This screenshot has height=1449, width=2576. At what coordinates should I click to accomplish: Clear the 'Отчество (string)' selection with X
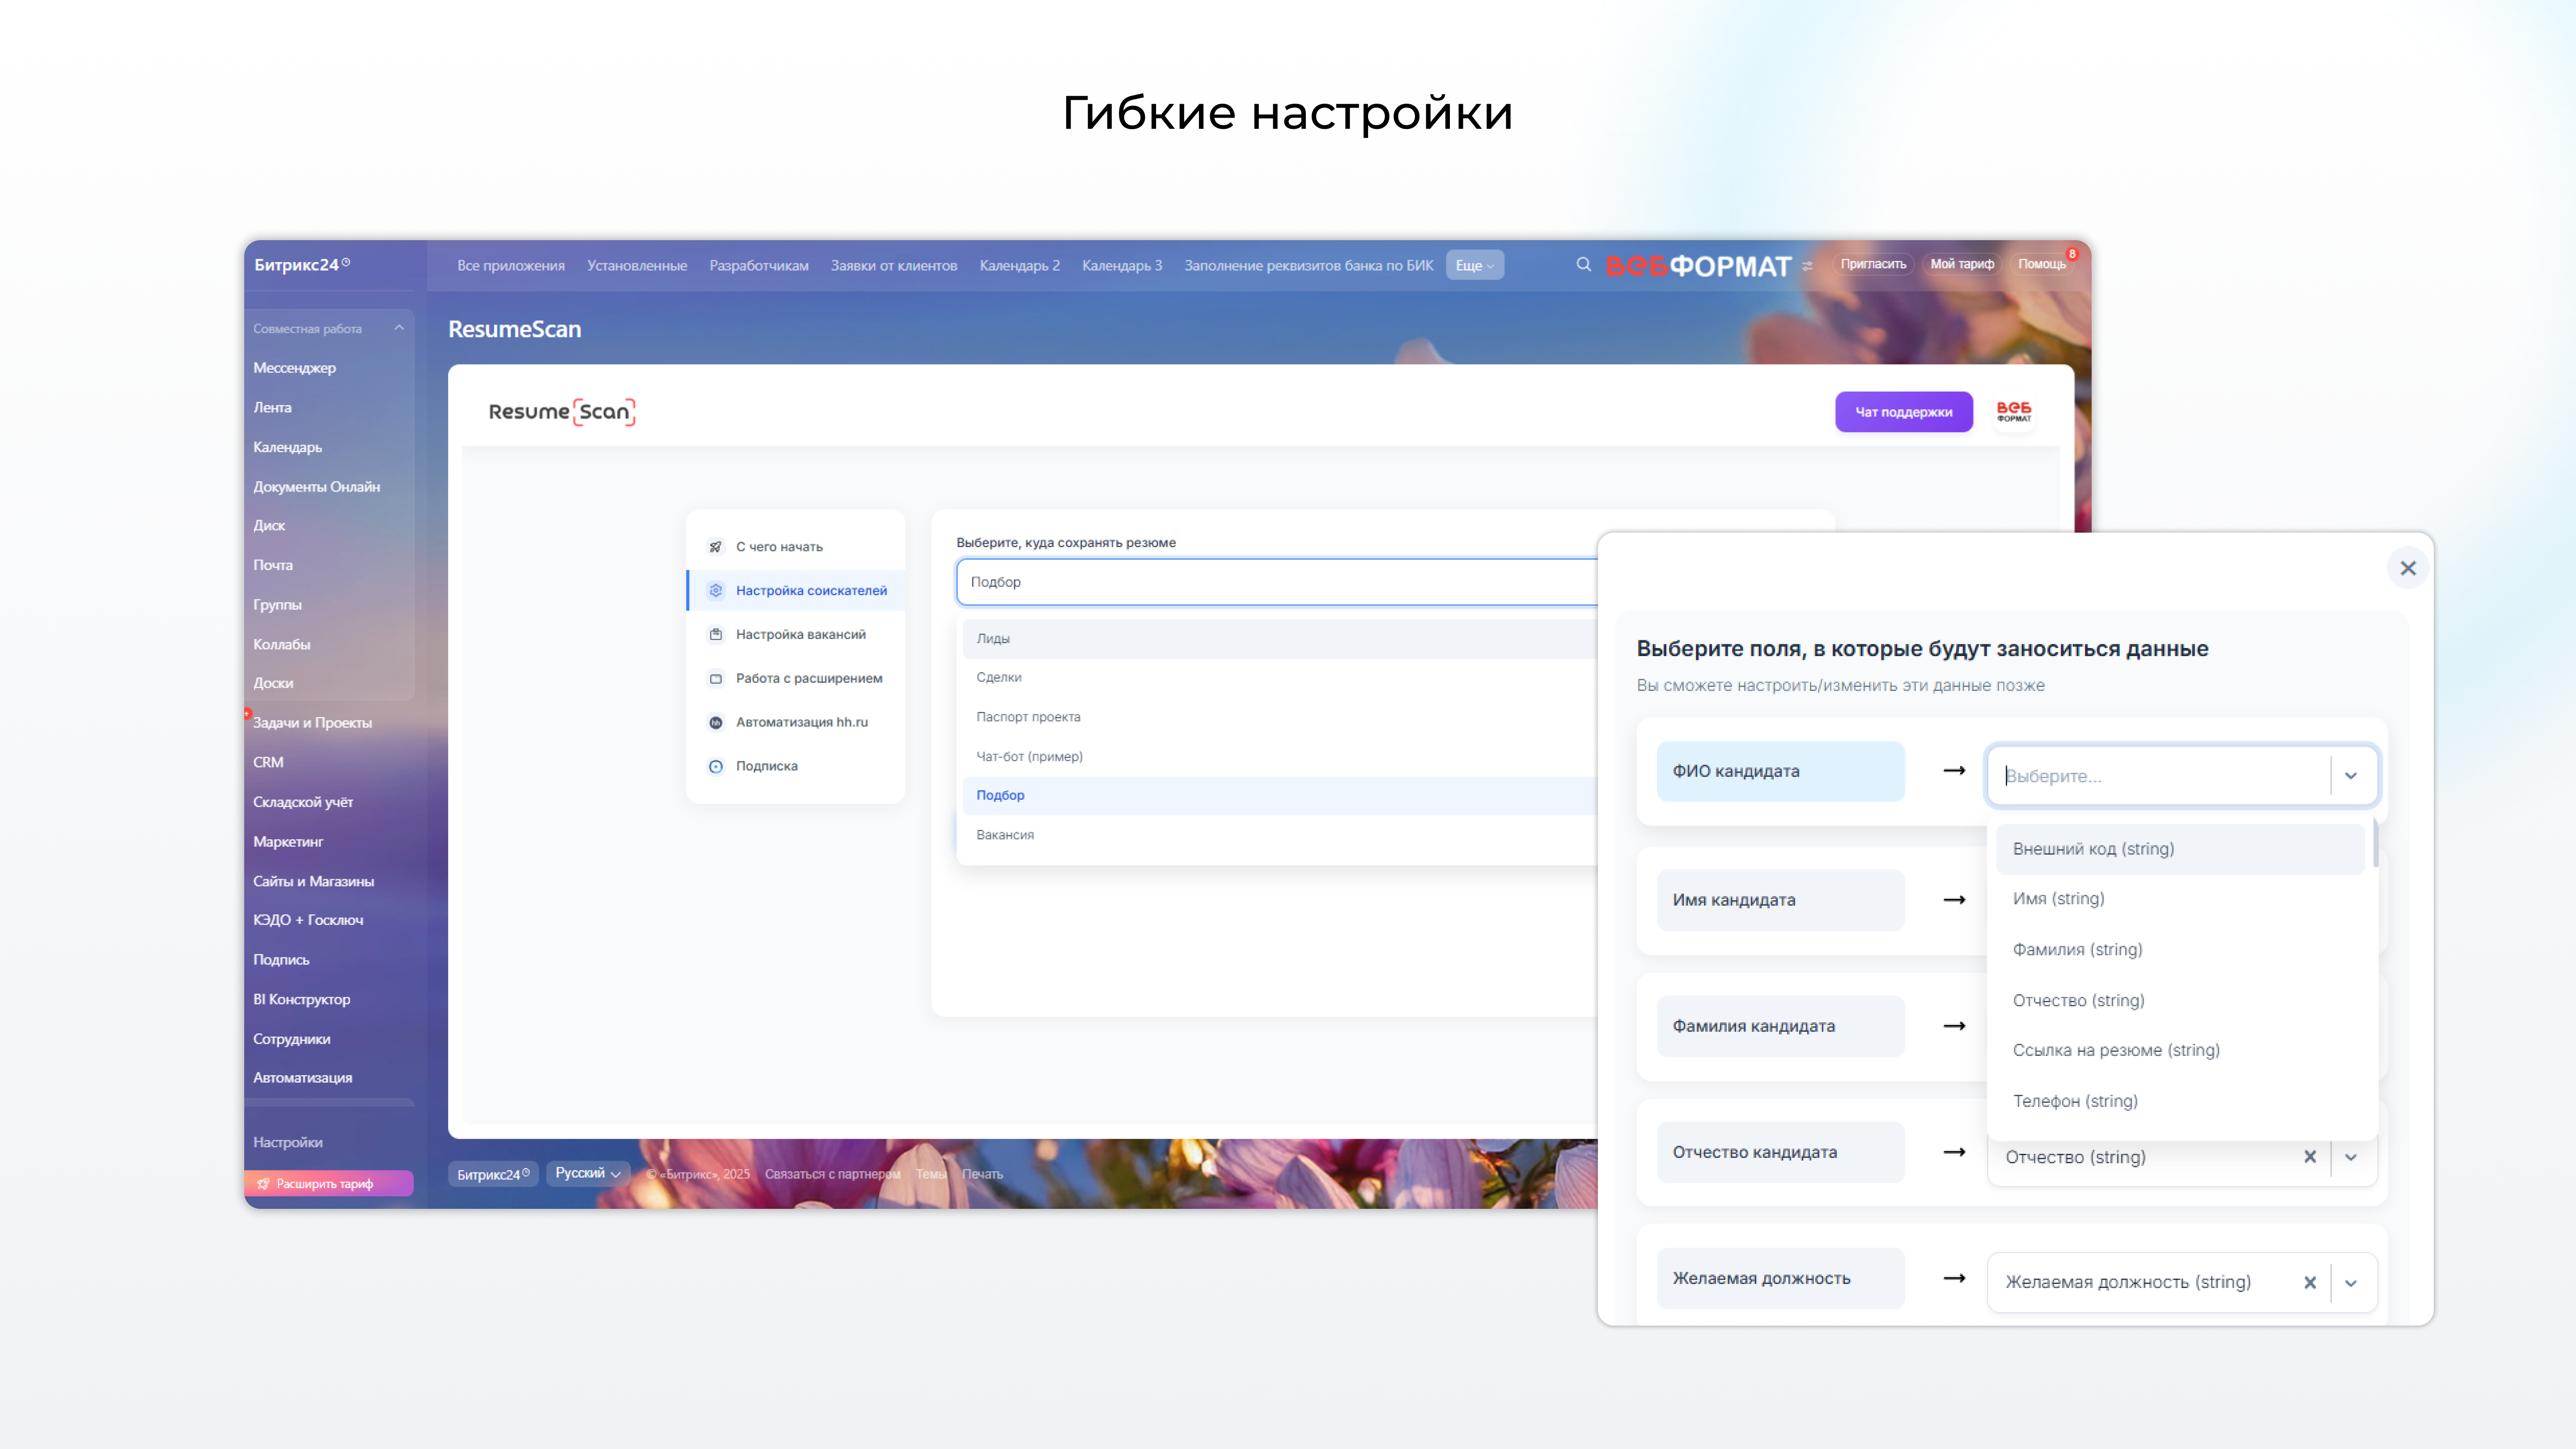[x=2309, y=1157]
